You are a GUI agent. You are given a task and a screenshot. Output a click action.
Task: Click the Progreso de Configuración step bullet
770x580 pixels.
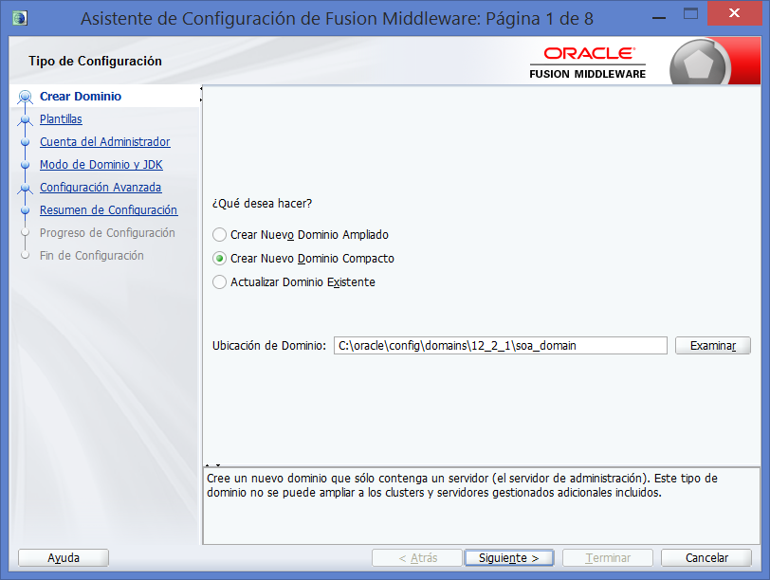pos(25,232)
